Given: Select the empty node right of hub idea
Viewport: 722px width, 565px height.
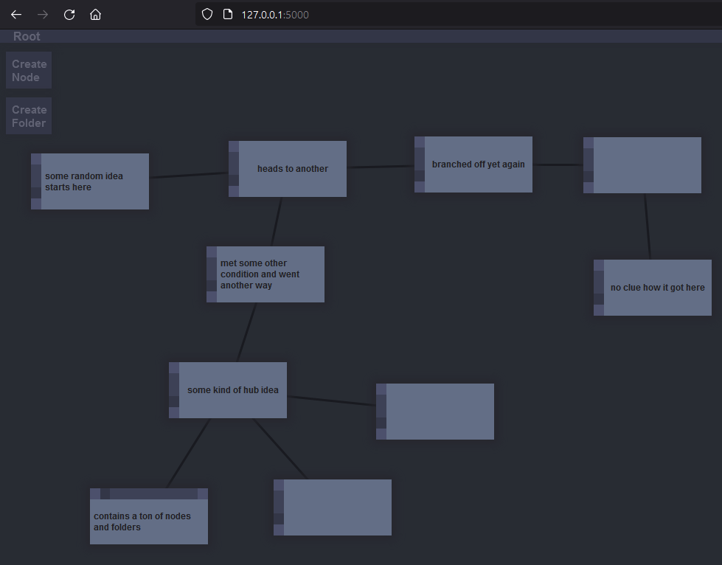Looking at the screenshot, I should pos(435,412).
